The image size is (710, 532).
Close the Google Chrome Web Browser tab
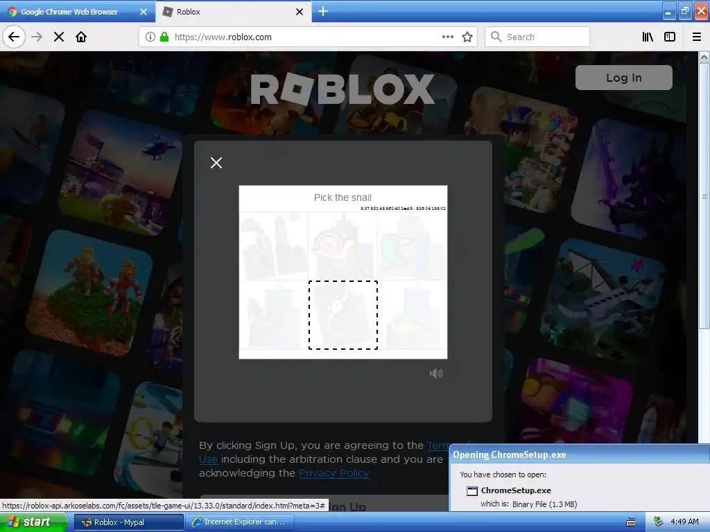click(x=144, y=12)
